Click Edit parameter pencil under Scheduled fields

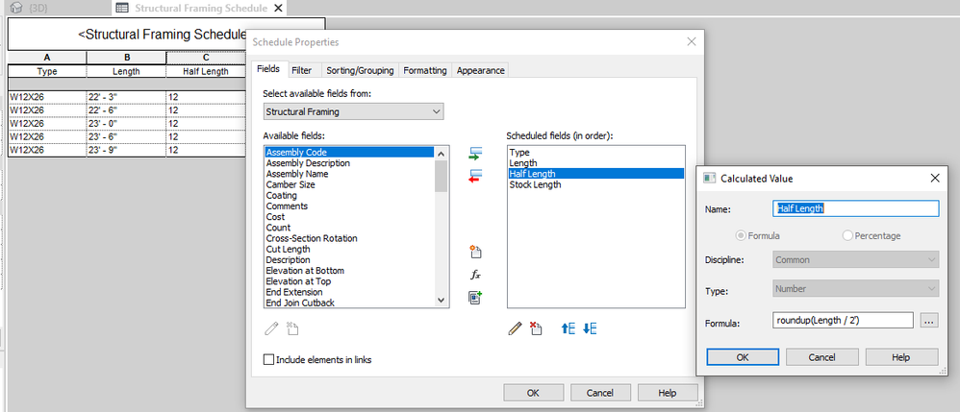point(515,328)
